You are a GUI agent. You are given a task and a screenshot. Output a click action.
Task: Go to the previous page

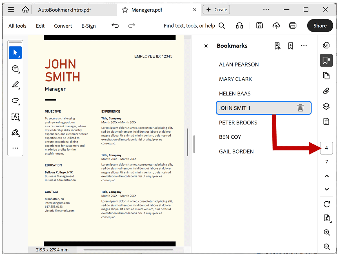point(327,176)
